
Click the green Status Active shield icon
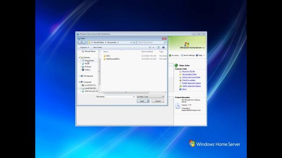176,65
